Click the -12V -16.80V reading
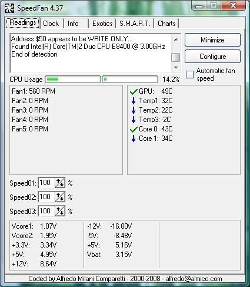The height and width of the screenshot is (287, 250). (109, 226)
